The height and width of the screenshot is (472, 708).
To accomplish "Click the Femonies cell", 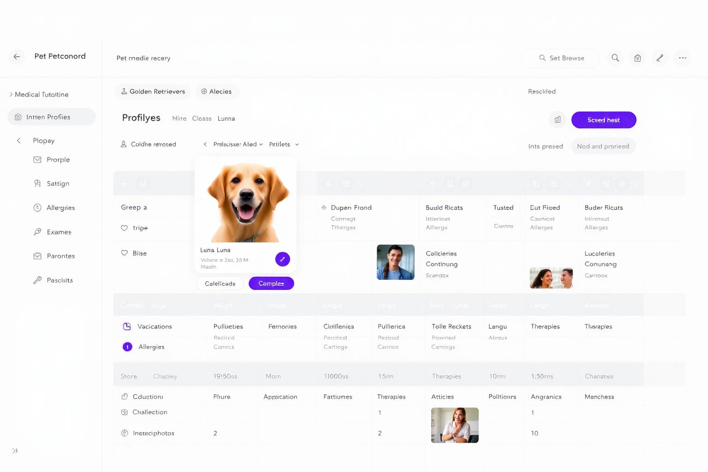I will (x=283, y=326).
